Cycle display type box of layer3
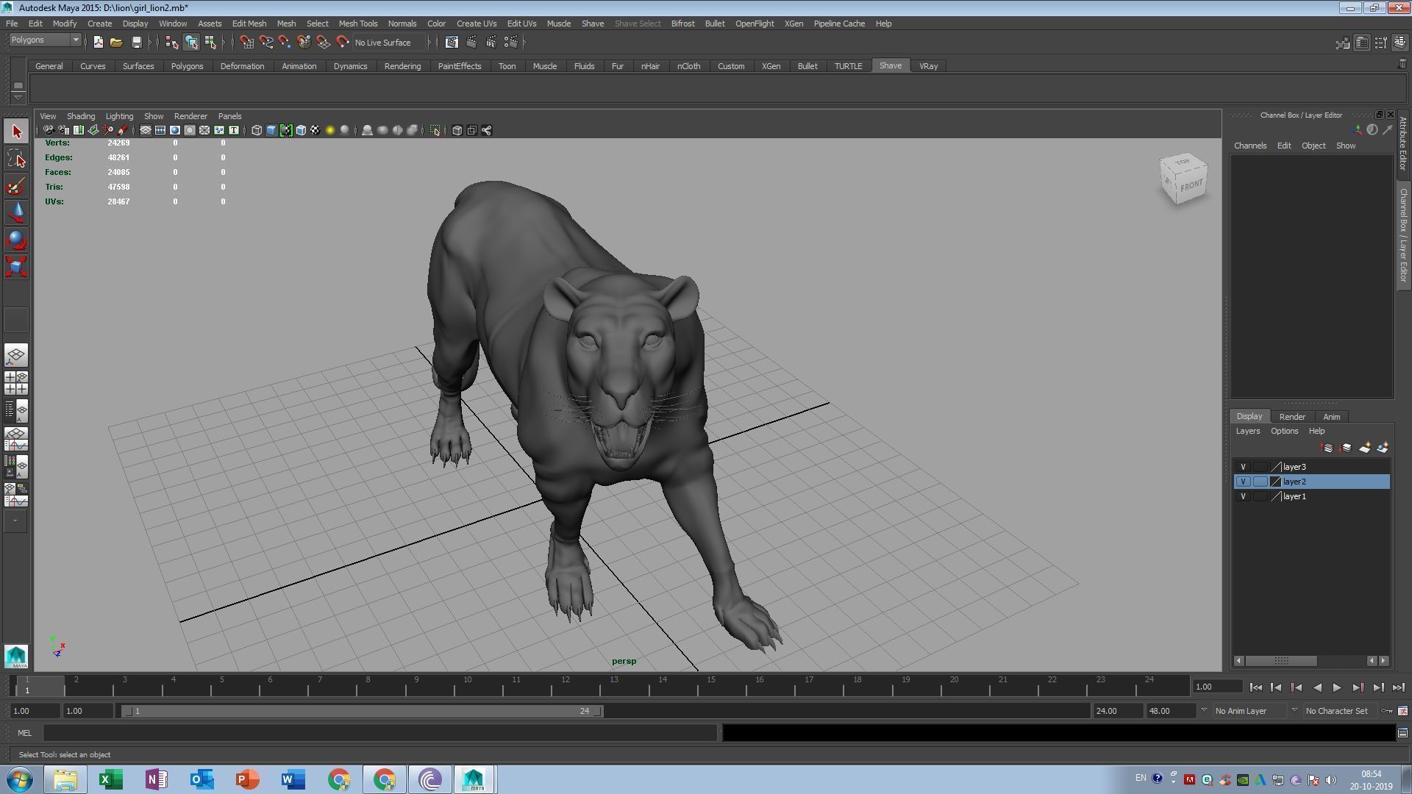Viewport: 1412px width, 794px height. pyautogui.click(x=1261, y=467)
